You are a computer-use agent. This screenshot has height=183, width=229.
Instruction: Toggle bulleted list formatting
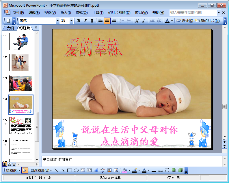tap(129, 21)
